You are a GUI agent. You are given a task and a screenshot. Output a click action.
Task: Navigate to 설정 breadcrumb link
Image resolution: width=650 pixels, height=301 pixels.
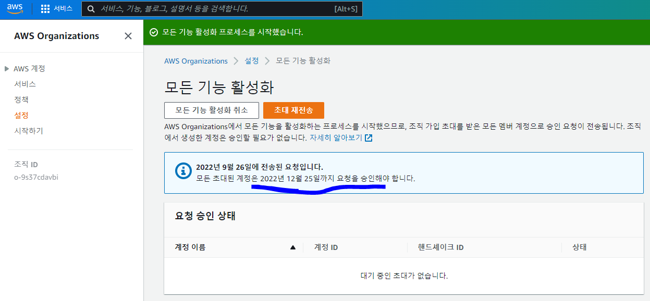pyautogui.click(x=252, y=61)
